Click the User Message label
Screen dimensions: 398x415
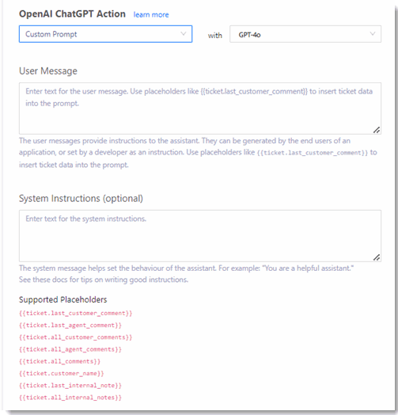(48, 71)
